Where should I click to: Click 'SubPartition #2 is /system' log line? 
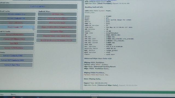click(x=98, y=11)
